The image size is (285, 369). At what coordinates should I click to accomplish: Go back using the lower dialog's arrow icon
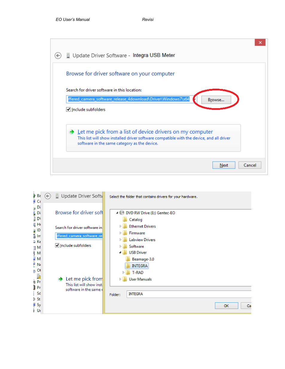tap(48, 196)
